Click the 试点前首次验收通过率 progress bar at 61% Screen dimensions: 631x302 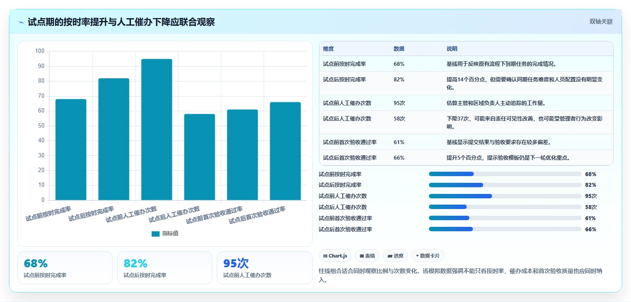click(505, 218)
